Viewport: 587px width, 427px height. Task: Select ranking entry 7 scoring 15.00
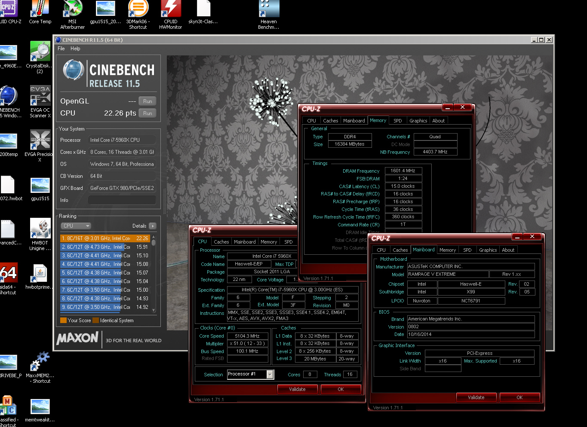coord(105,290)
